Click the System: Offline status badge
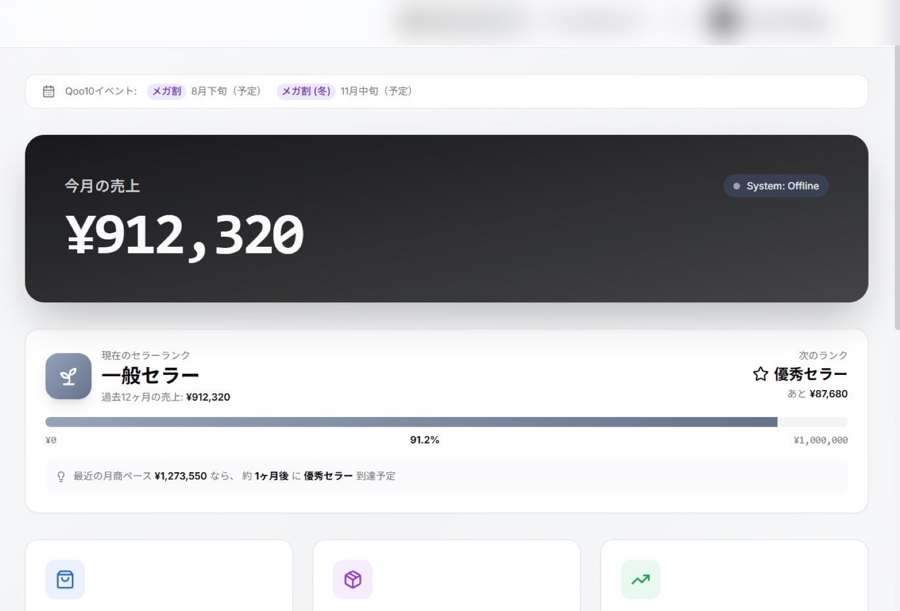This screenshot has height=611, width=900. tap(776, 186)
